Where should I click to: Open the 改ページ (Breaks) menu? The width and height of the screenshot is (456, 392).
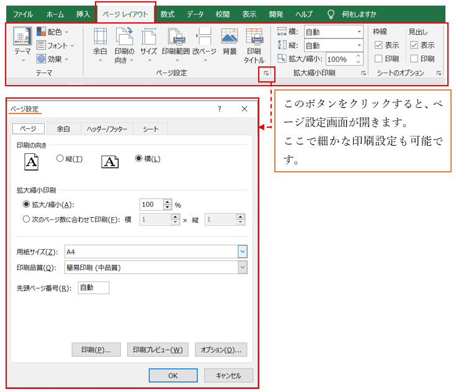pyautogui.click(x=204, y=43)
